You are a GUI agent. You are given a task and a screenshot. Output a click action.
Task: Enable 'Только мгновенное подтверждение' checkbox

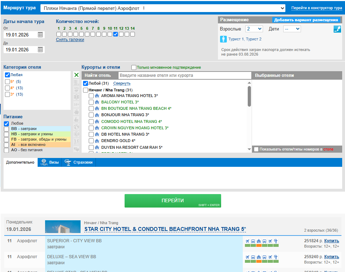[x=134, y=67]
